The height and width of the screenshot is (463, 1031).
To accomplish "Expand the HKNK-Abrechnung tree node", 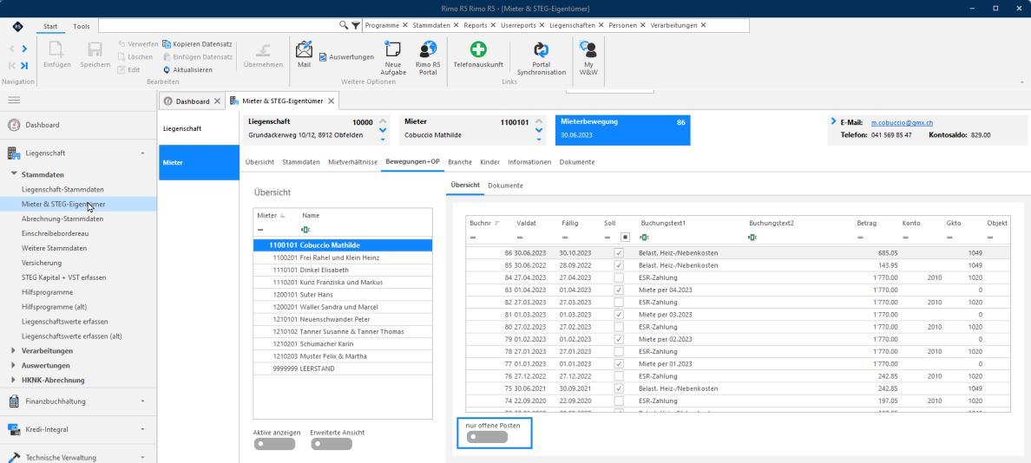I will tap(14, 380).
